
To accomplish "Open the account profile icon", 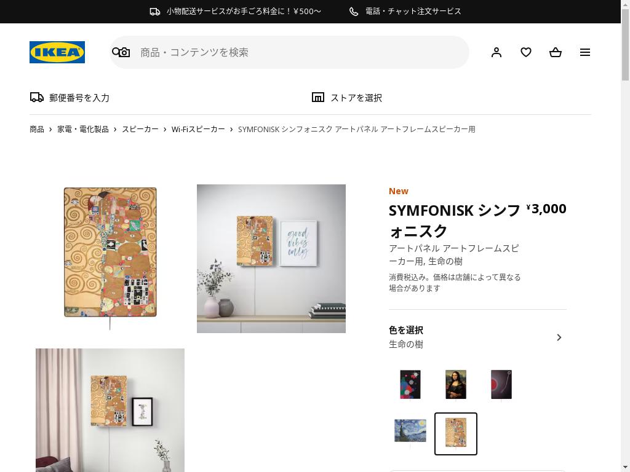I will pos(496,52).
